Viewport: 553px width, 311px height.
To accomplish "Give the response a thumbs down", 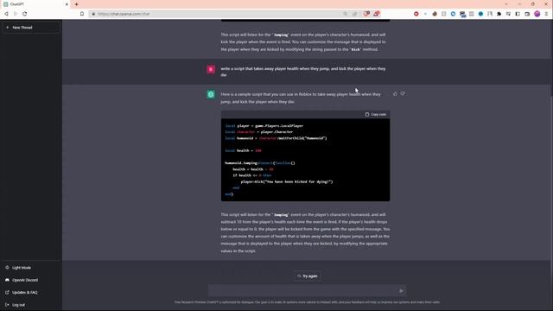I will click(x=403, y=94).
